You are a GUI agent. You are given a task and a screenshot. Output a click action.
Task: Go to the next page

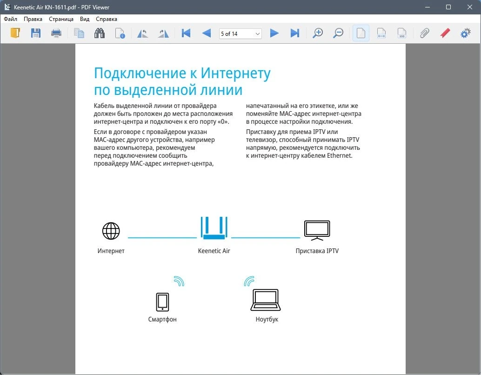click(x=274, y=33)
